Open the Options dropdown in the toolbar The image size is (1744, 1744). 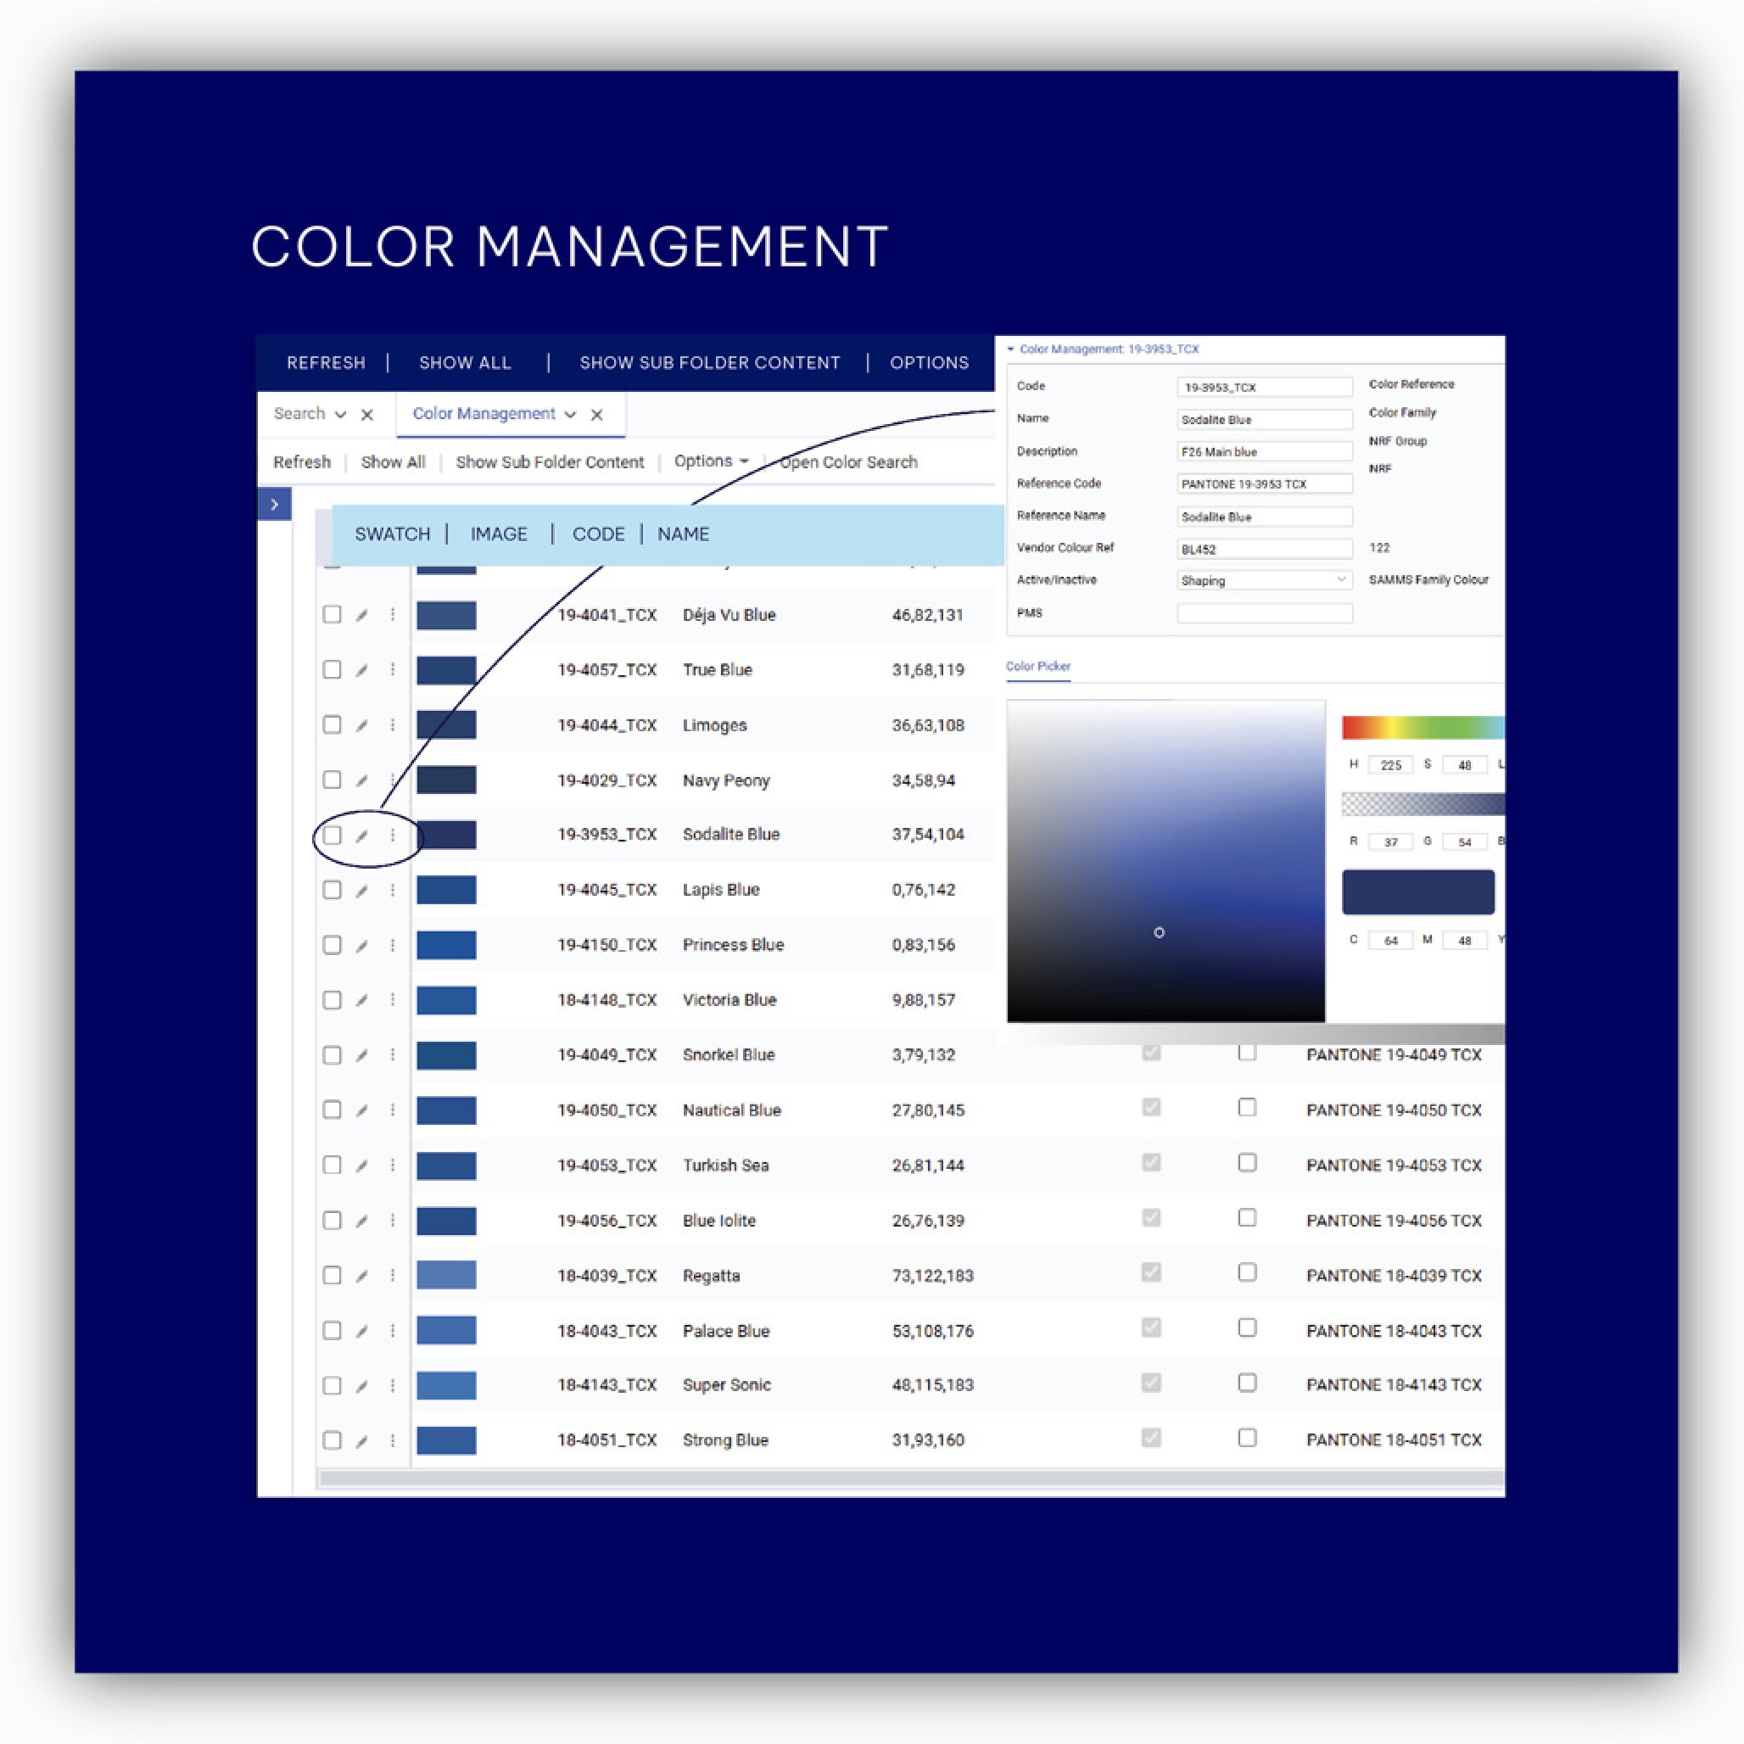(711, 461)
